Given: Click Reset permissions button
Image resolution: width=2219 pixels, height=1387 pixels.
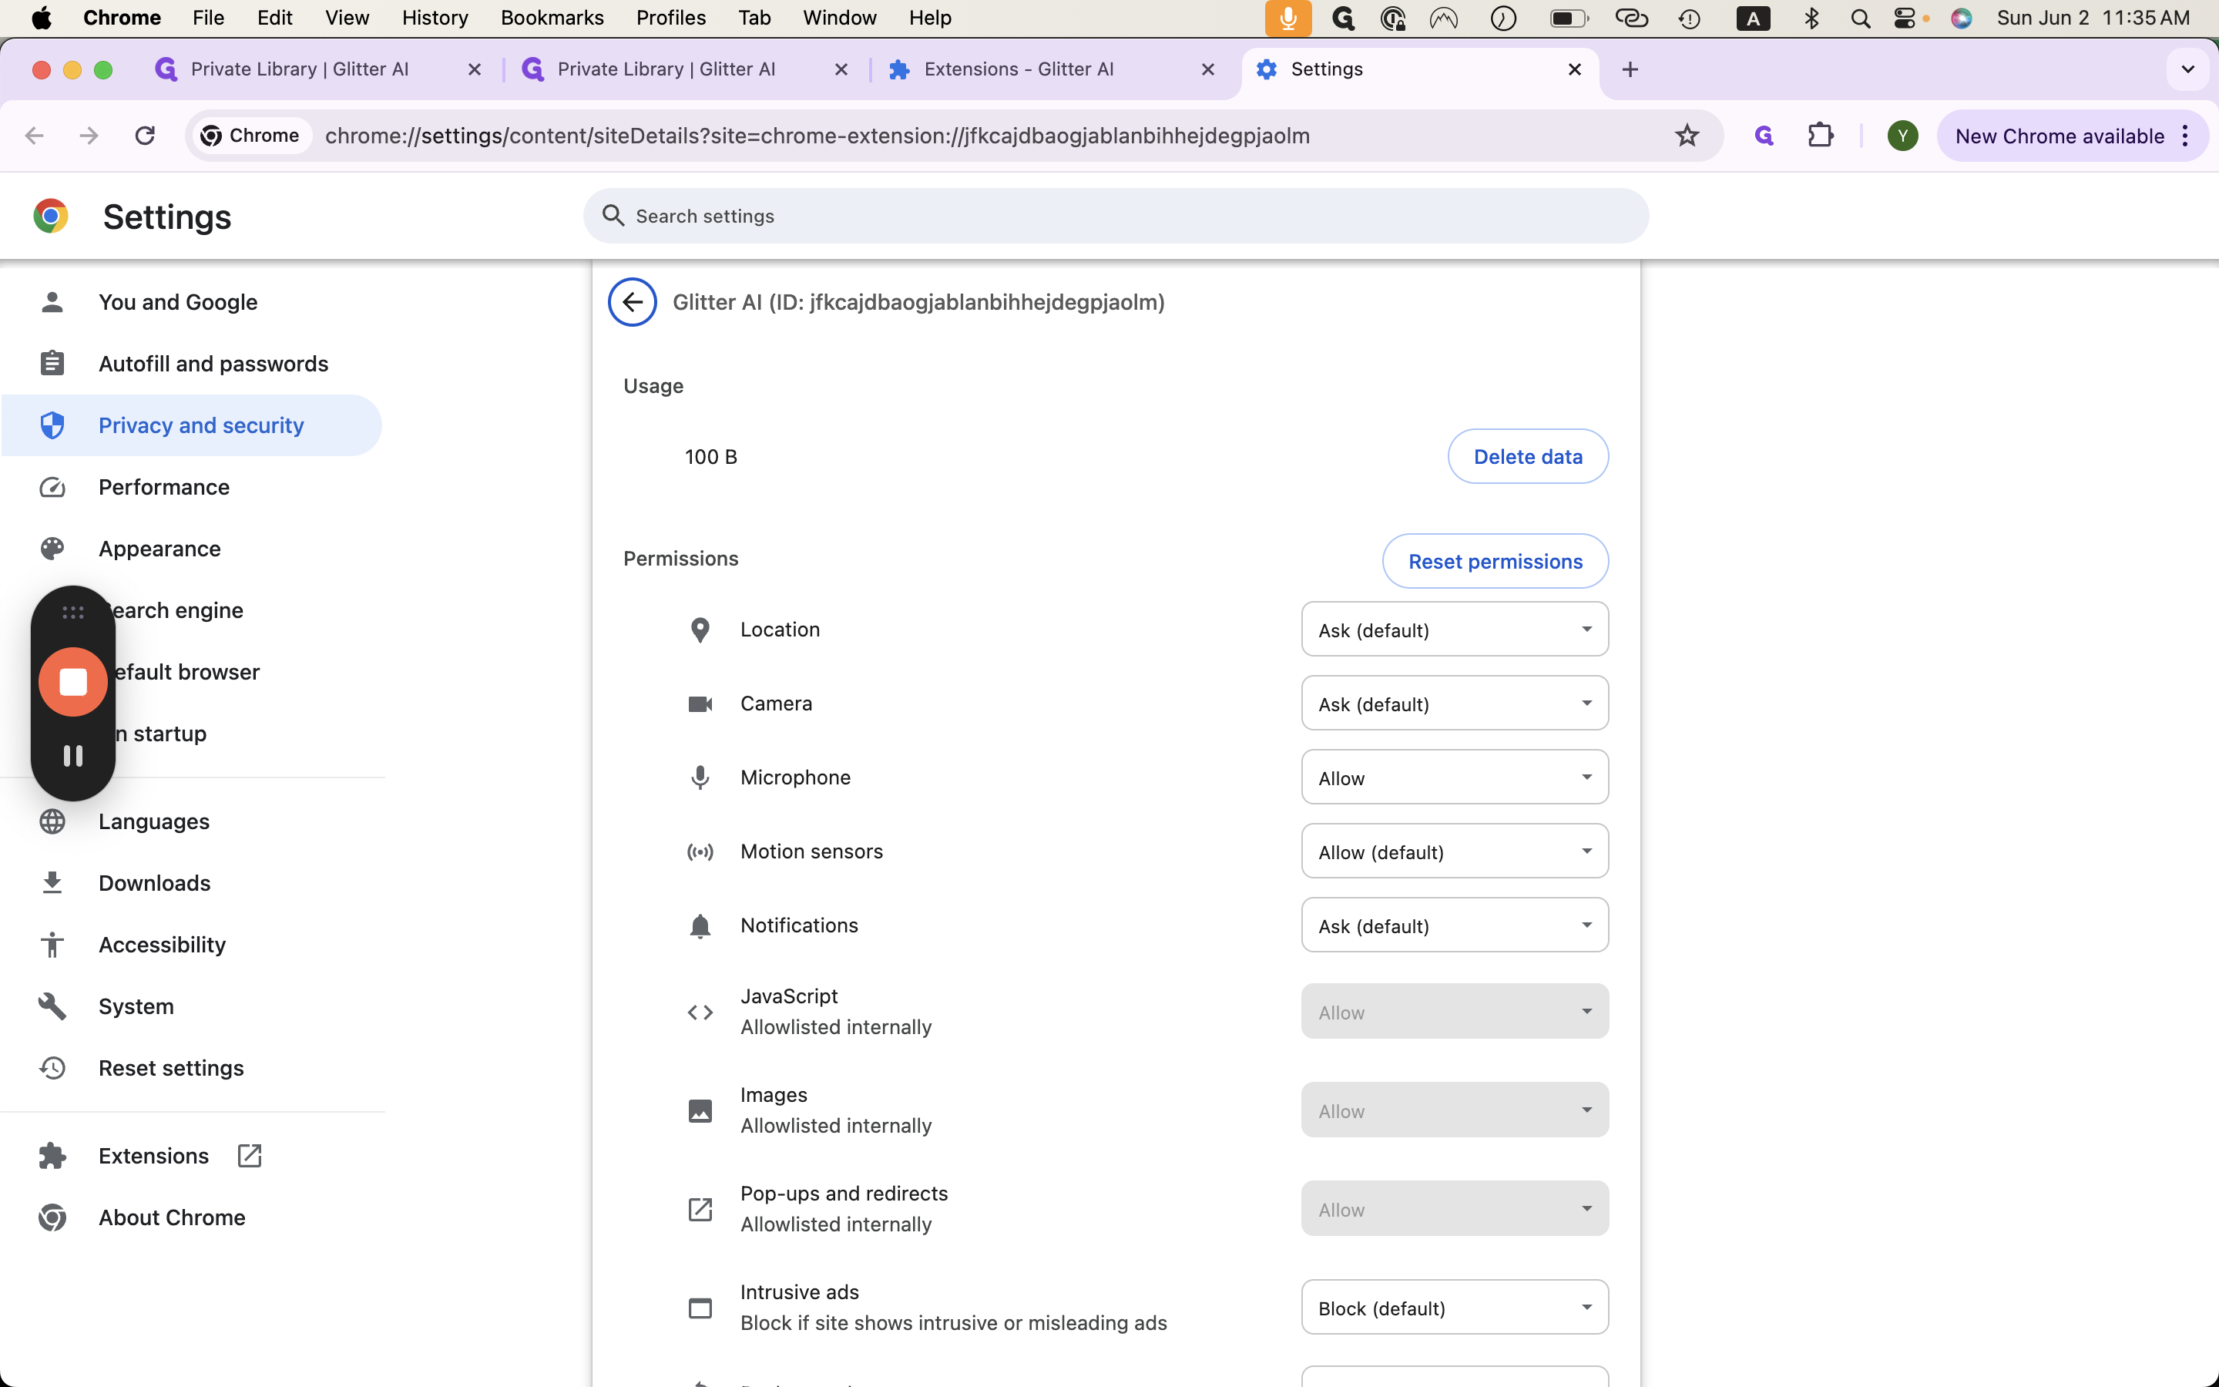Looking at the screenshot, I should click(x=1495, y=562).
